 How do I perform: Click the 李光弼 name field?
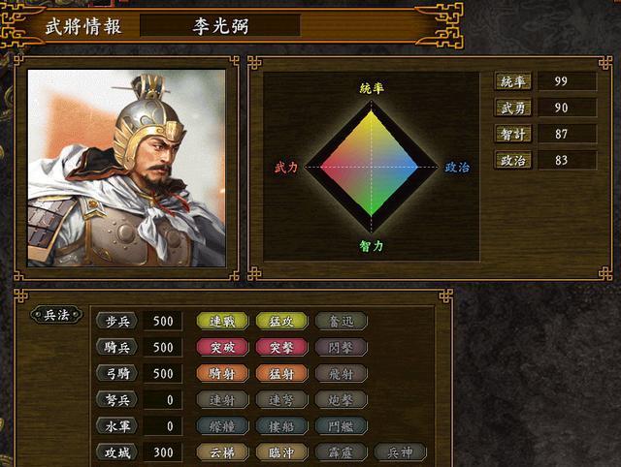[220, 26]
